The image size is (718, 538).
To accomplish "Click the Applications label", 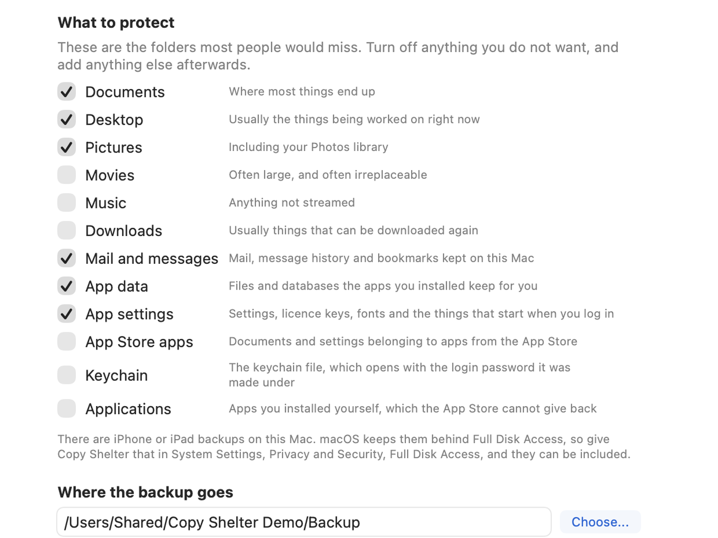I will [x=128, y=409].
